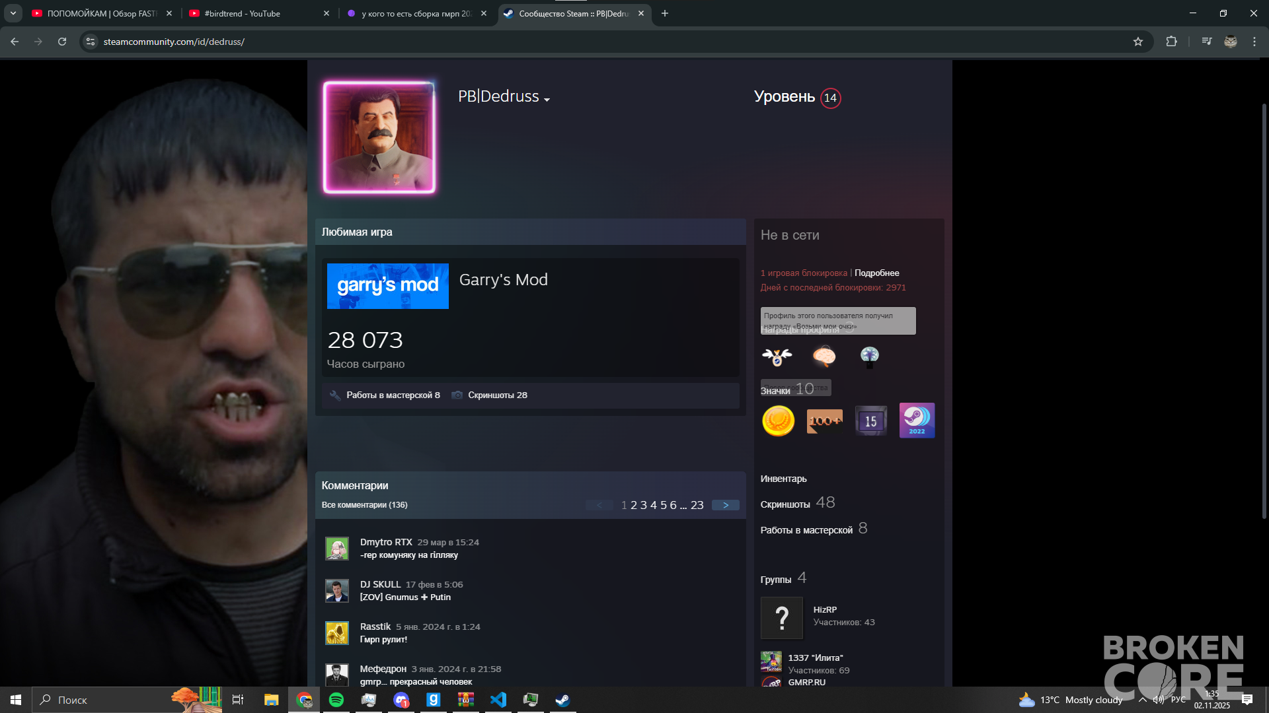Click the profile avatar image
Viewport: 1269px width, 713px height.
pyautogui.click(x=379, y=137)
